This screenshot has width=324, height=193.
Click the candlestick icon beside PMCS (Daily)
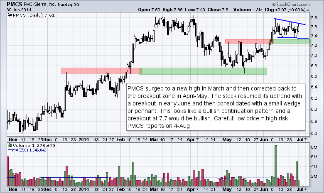[10, 15]
